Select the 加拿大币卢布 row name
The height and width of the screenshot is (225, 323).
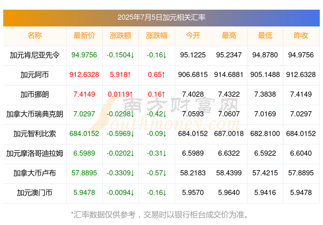[x=35, y=173]
